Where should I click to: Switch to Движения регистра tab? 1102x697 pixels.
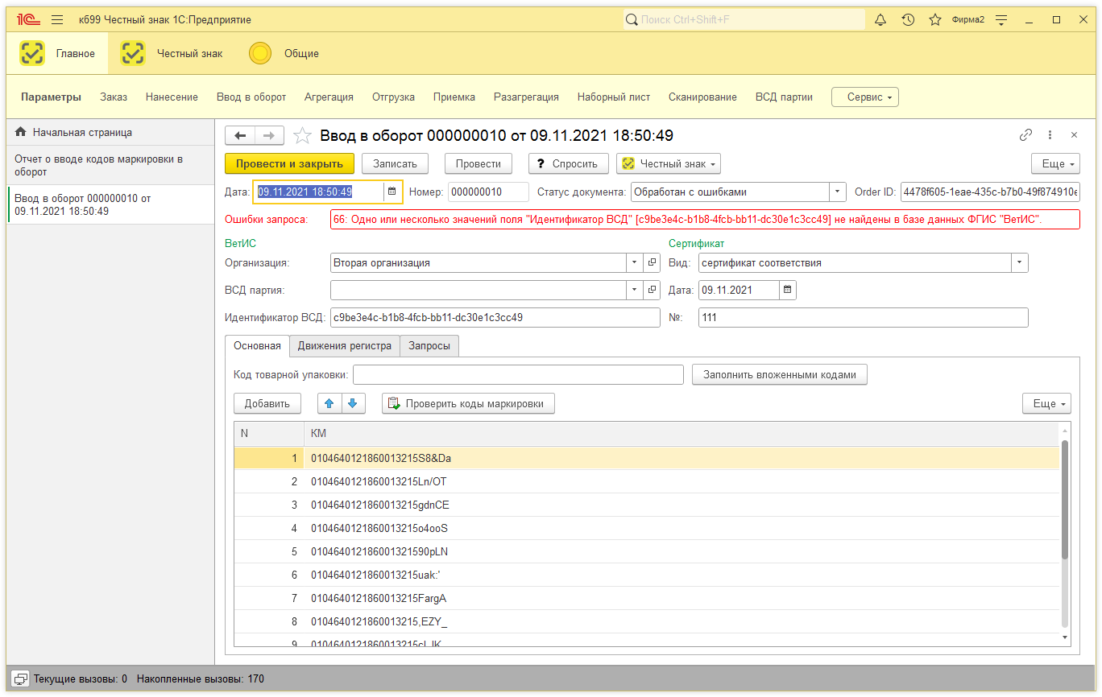[344, 346]
